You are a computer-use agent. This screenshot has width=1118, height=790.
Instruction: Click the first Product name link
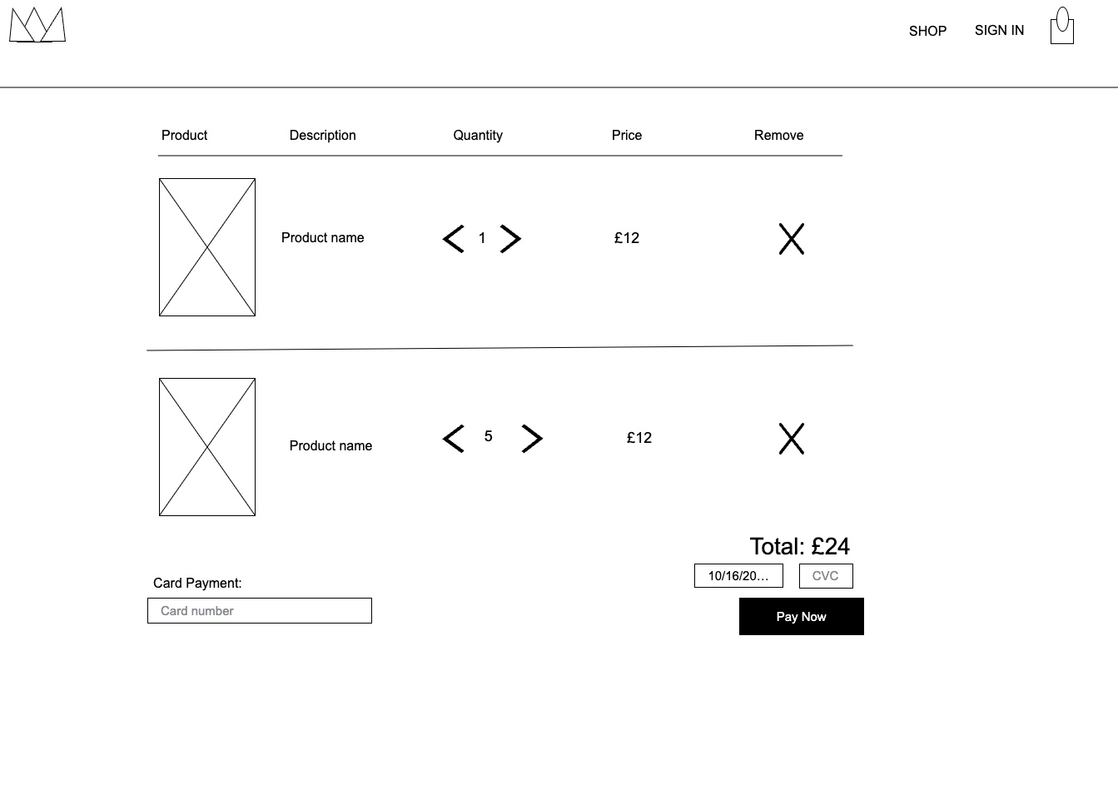pyautogui.click(x=322, y=237)
